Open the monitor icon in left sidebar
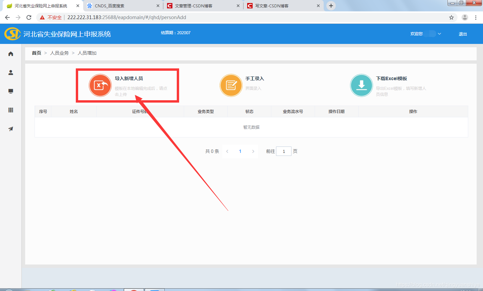The height and width of the screenshot is (291, 483). click(x=11, y=91)
